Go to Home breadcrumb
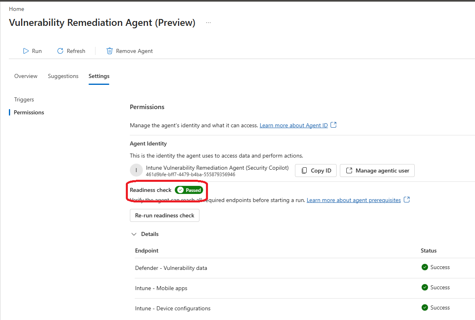475x320 pixels. pos(16,9)
